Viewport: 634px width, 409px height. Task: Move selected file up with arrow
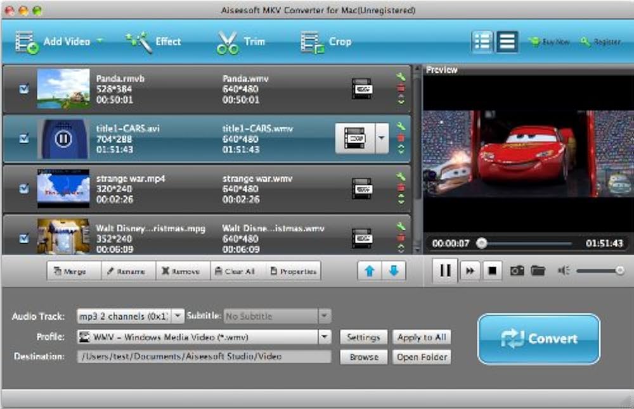click(370, 271)
